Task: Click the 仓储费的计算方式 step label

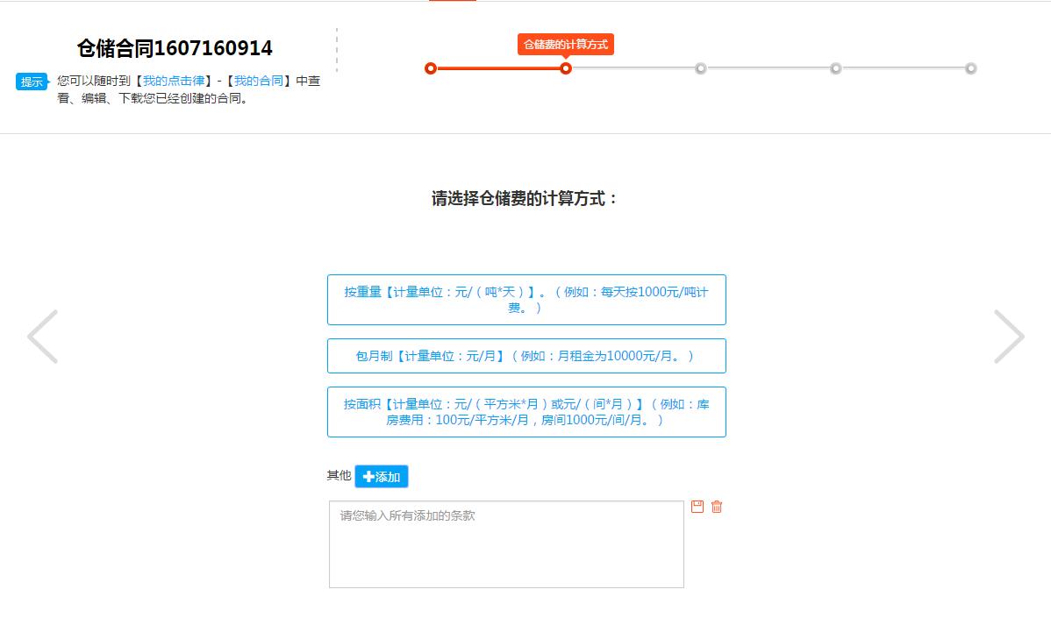Action: click(565, 44)
